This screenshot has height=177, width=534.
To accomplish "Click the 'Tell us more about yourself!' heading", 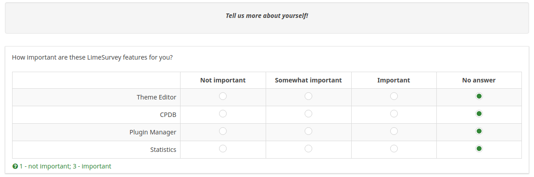I will pyautogui.click(x=267, y=16).
